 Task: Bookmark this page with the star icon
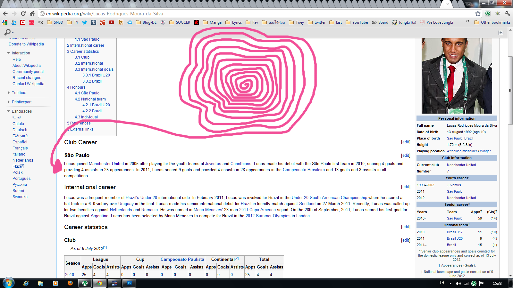[478, 13]
